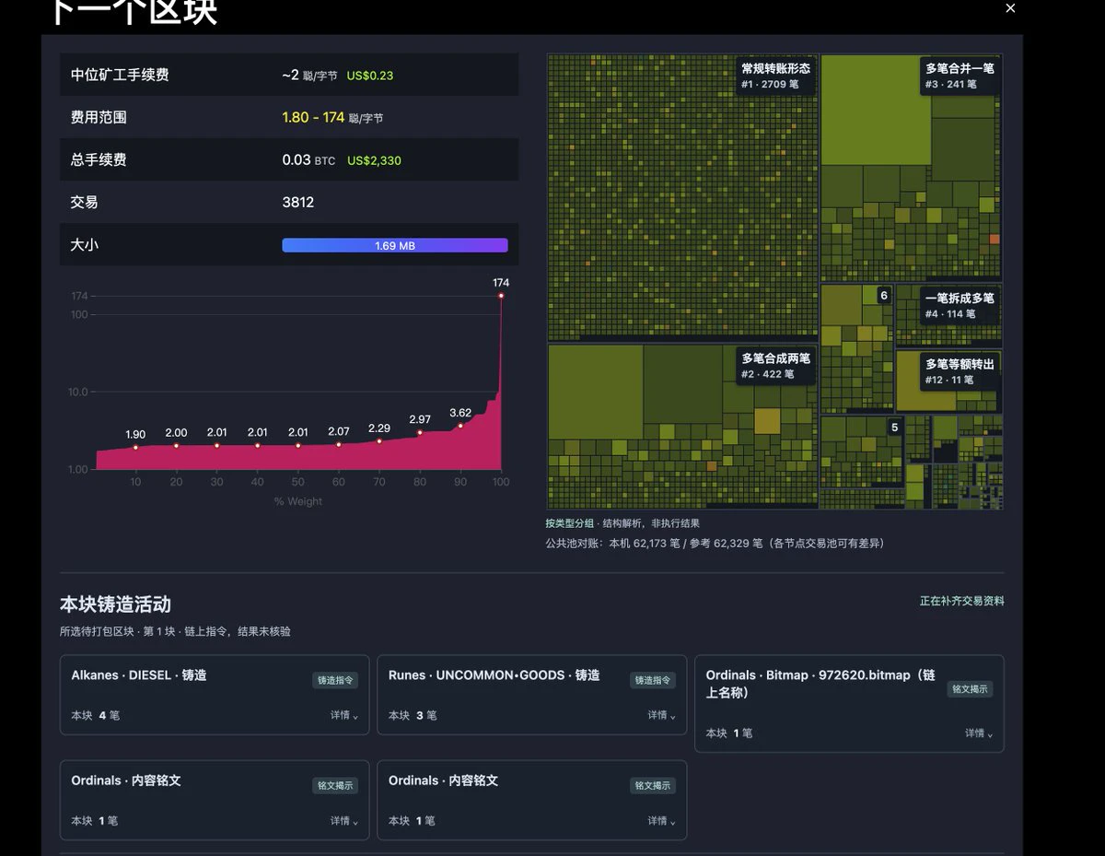Click the fee chart point labeled 1.90
This screenshot has height=856, width=1105.
click(135, 448)
